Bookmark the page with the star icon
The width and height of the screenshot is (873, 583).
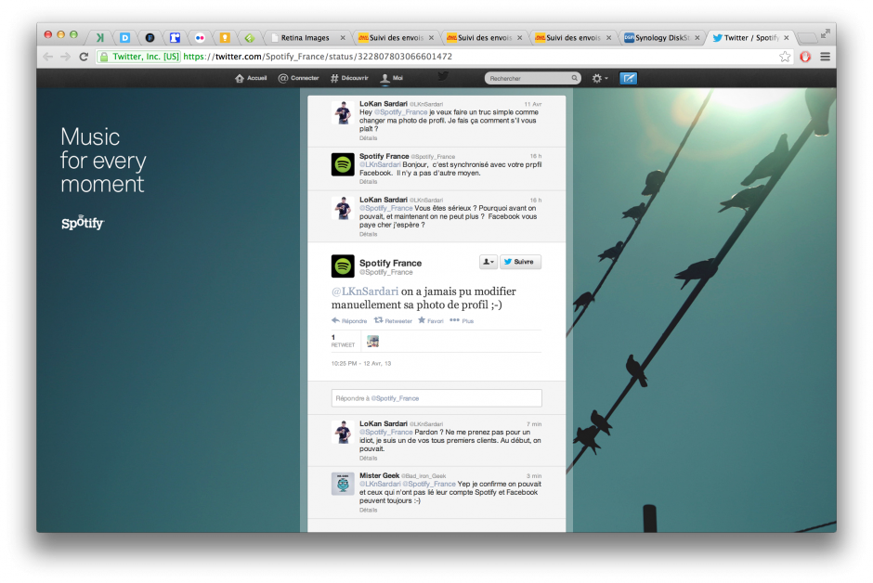[785, 57]
